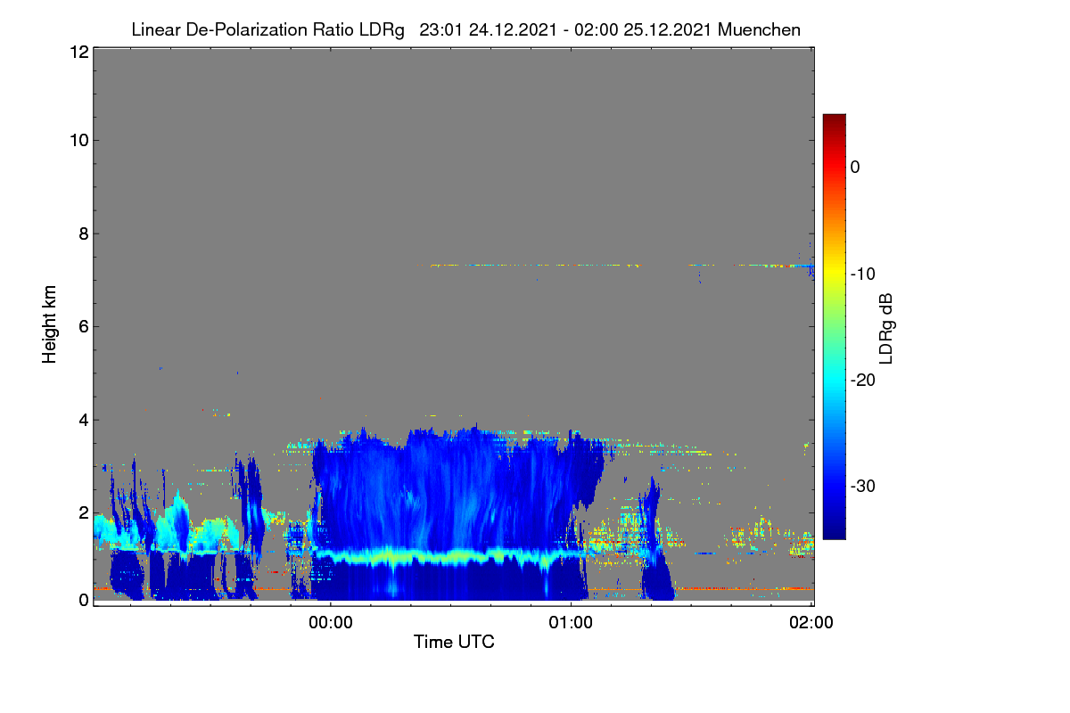The image size is (1070, 713).
Task: Click the -20 label on the colorbar
Action: pyautogui.click(x=863, y=380)
